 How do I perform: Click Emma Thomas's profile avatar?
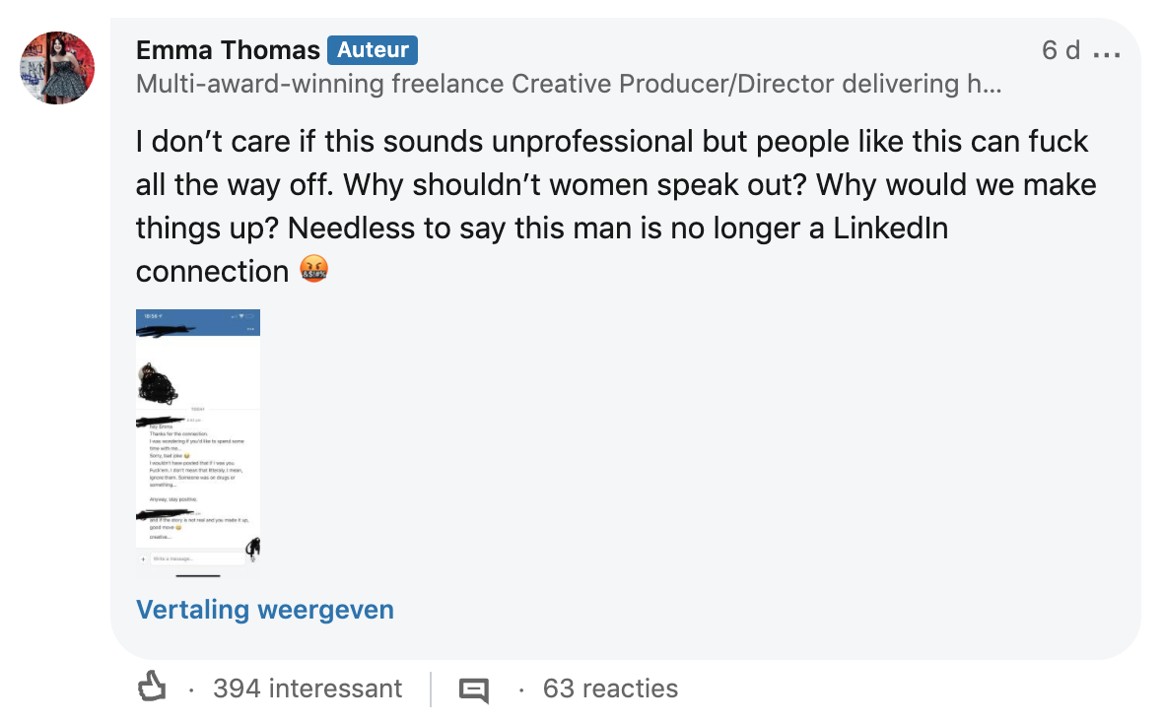[57, 67]
